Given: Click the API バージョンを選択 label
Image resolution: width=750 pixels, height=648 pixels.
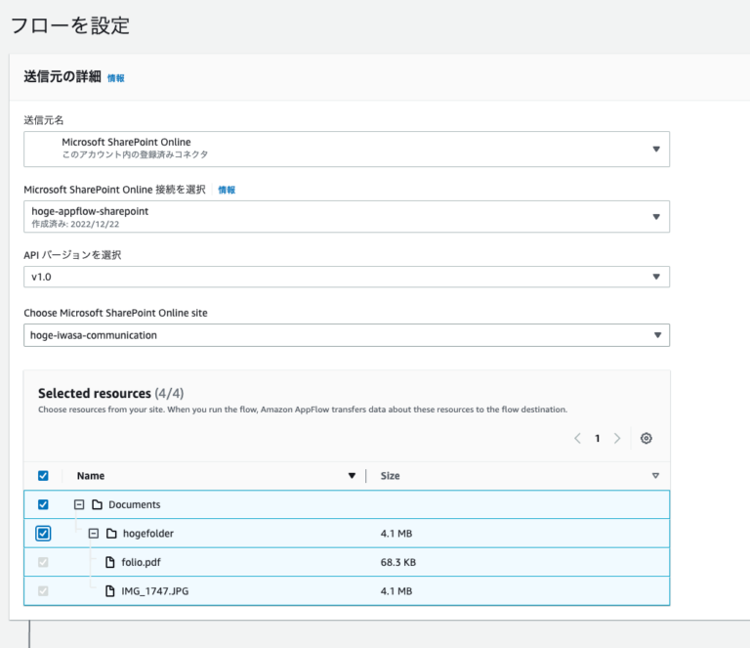Looking at the screenshot, I should pyautogui.click(x=72, y=255).
